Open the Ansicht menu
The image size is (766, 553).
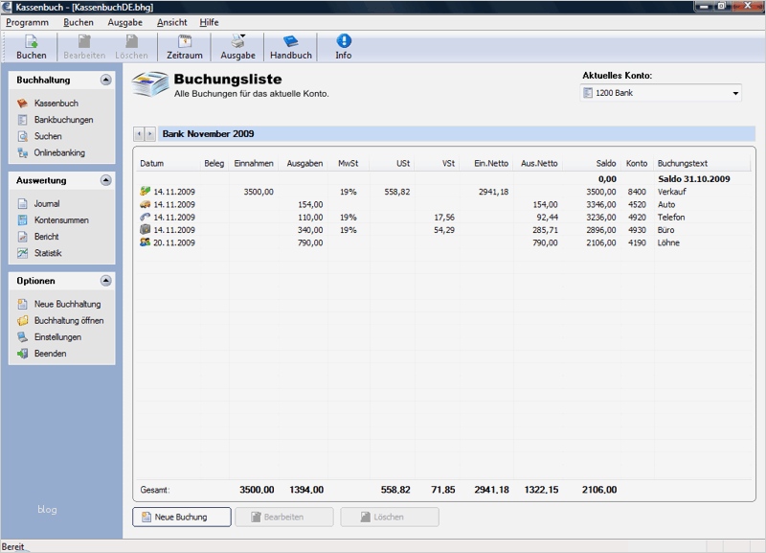click(172, 22)
